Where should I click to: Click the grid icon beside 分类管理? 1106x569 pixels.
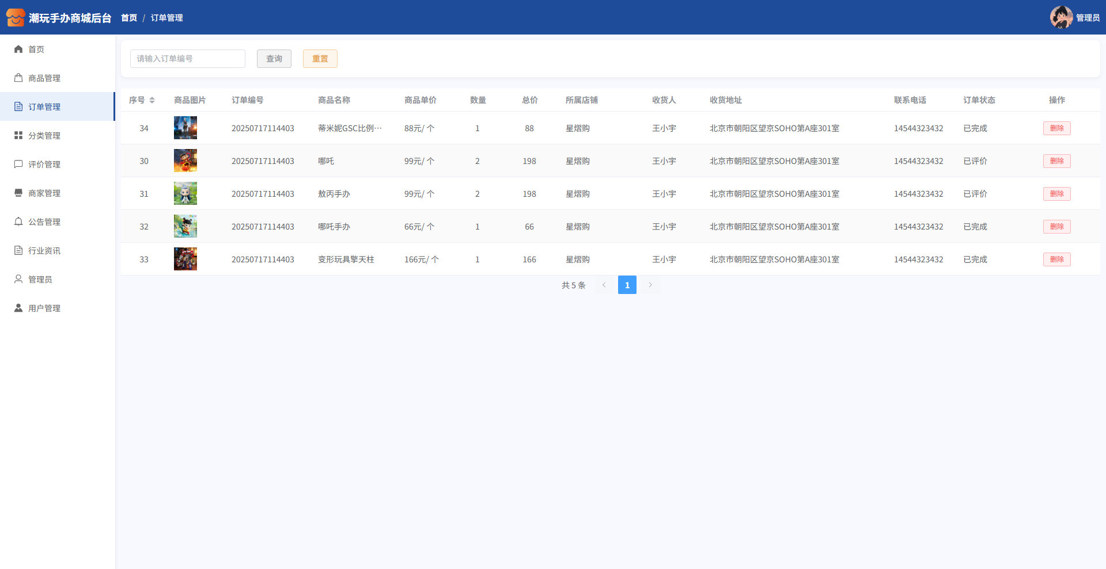[18, 136]
